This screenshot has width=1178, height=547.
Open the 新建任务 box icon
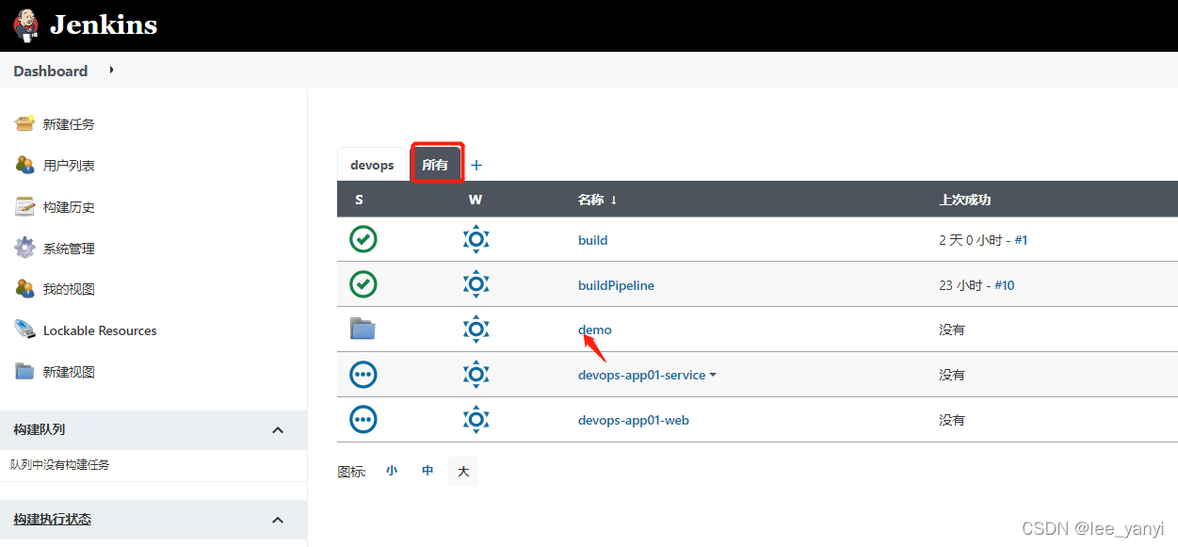(24, 123)
